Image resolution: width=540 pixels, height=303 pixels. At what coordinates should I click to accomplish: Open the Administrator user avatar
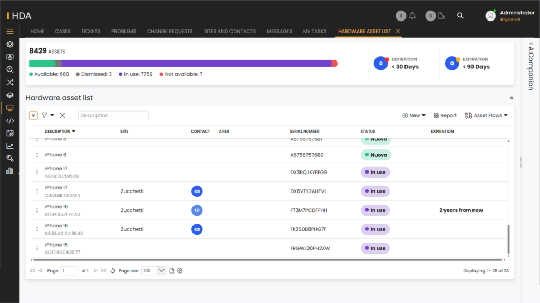(490, 15)
